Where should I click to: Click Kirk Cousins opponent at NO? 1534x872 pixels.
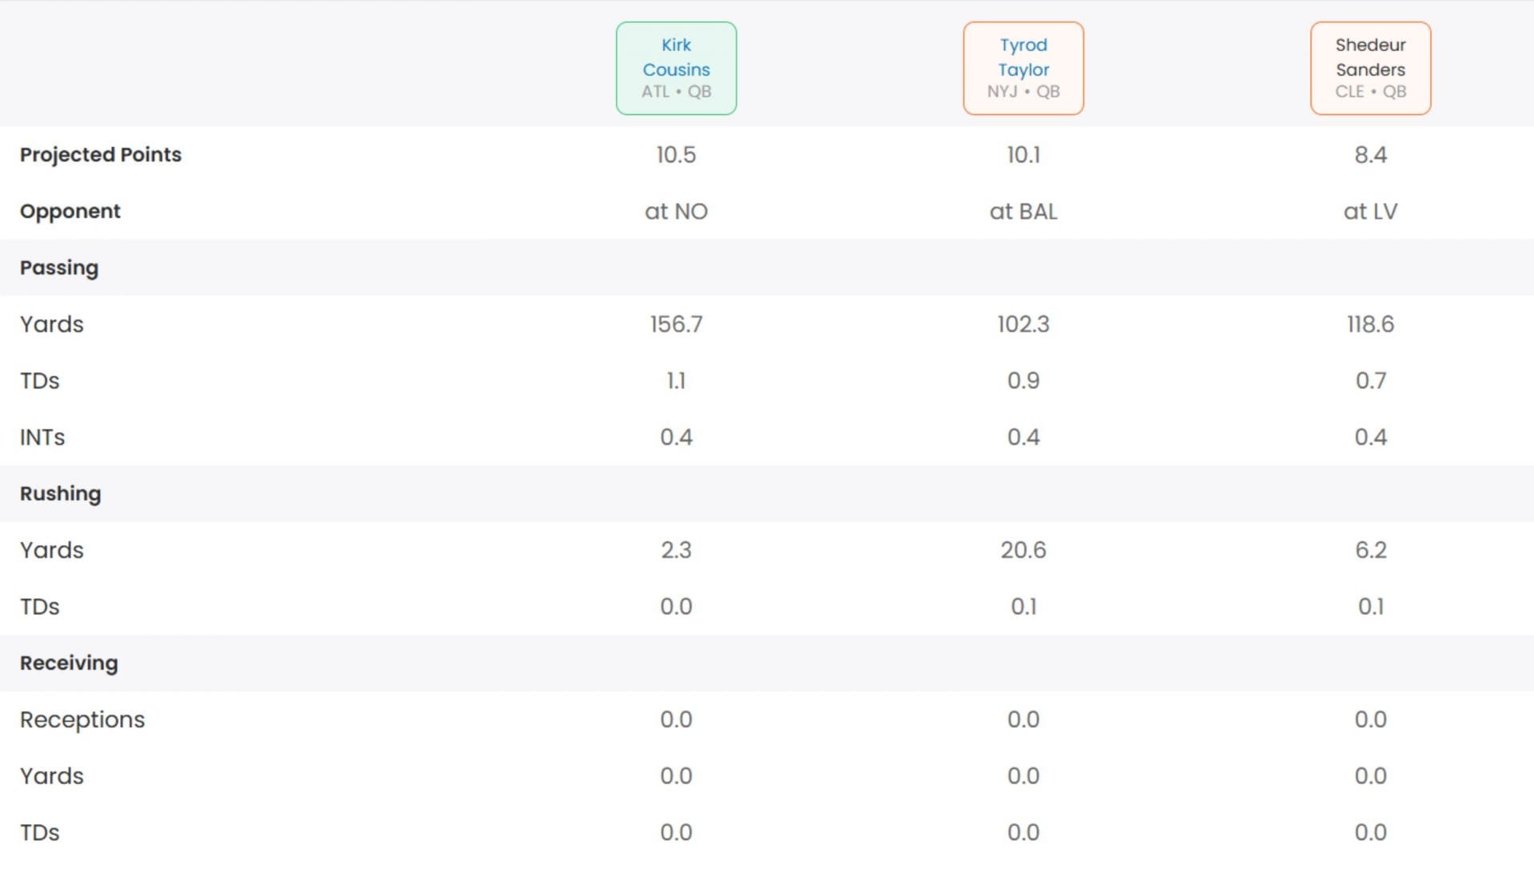676,211
